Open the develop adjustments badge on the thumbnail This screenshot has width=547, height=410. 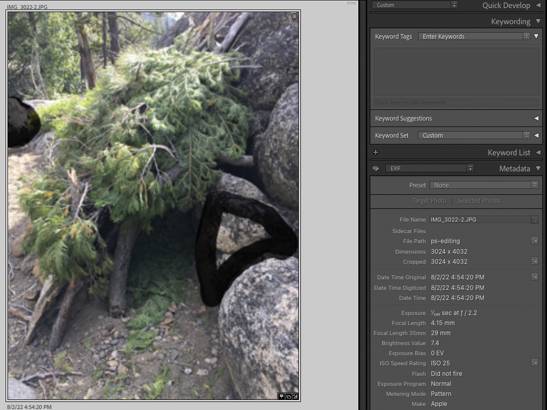point(295,396)
